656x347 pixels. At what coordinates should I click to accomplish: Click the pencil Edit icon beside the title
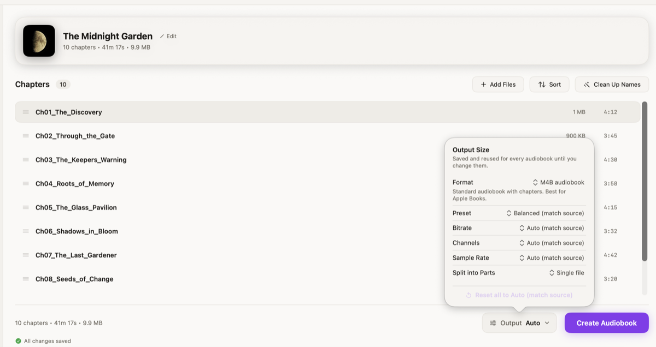[162, 37]
